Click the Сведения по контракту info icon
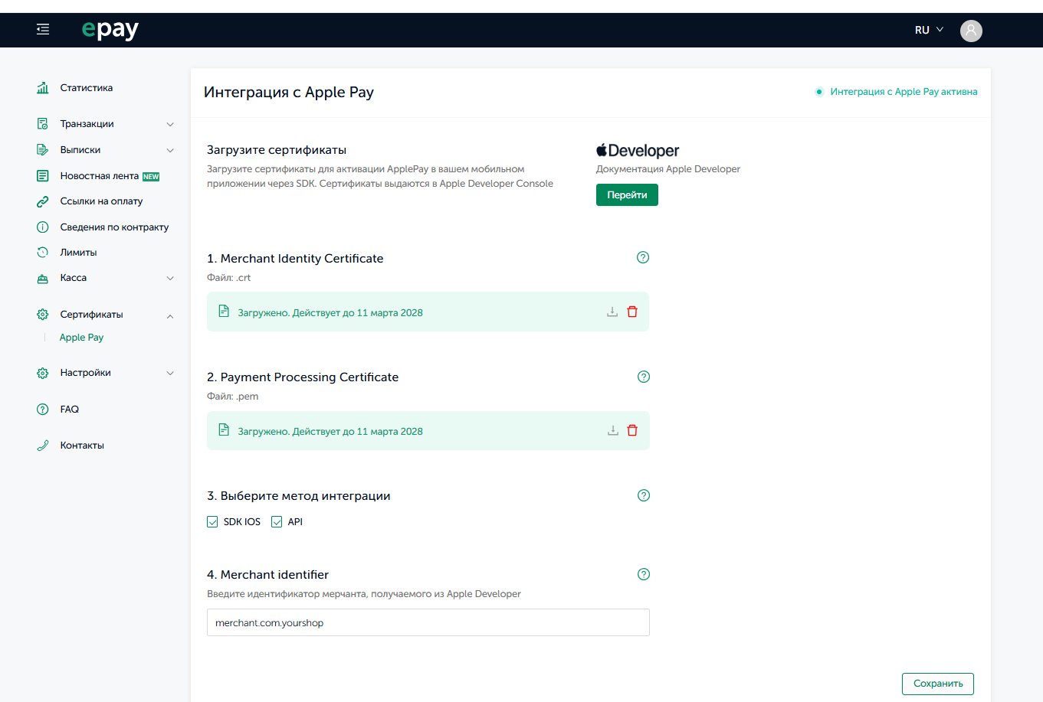 [43, 227]
